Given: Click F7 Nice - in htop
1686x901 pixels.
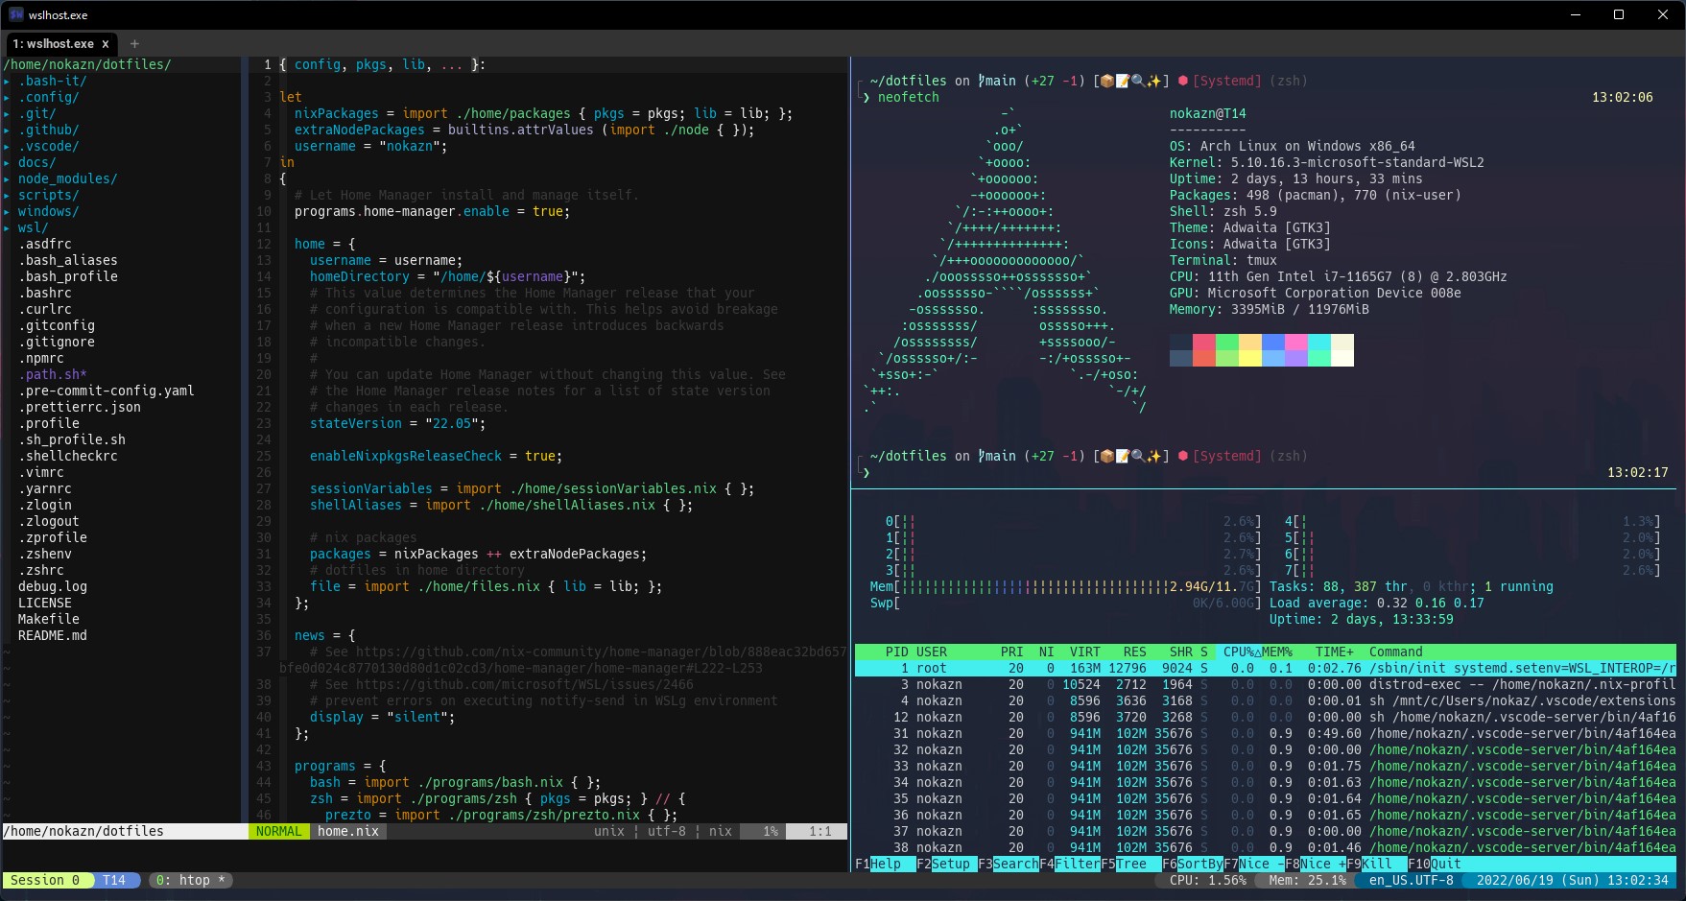Looking at the screenshot, I should [1254, 864].
